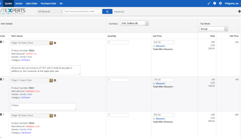Open the Tax Mode Group dropdown

(213, 29)
